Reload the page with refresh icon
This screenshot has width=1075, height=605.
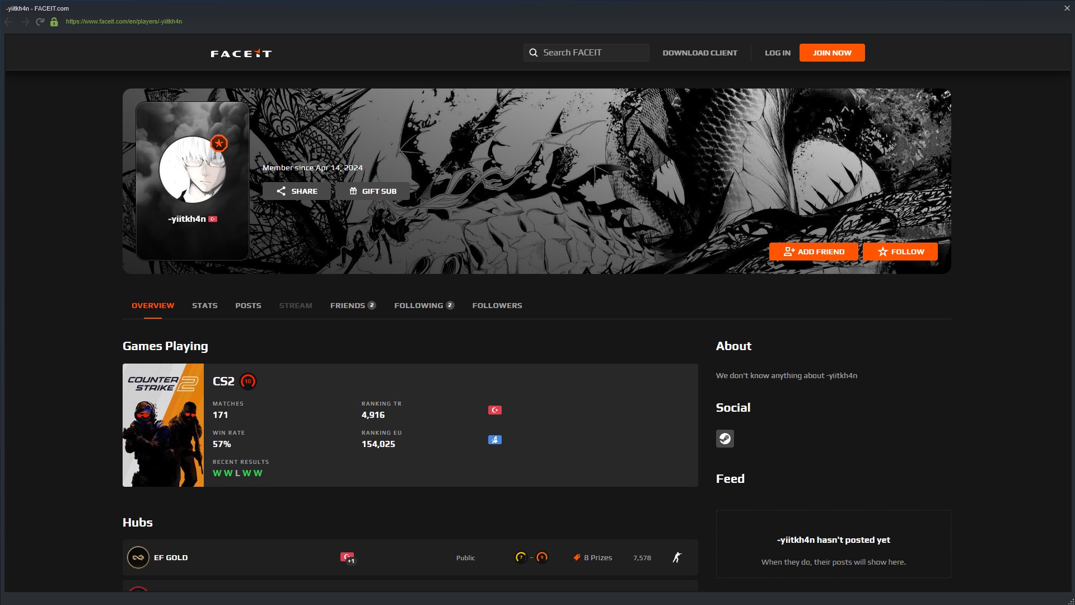[40, 22]
